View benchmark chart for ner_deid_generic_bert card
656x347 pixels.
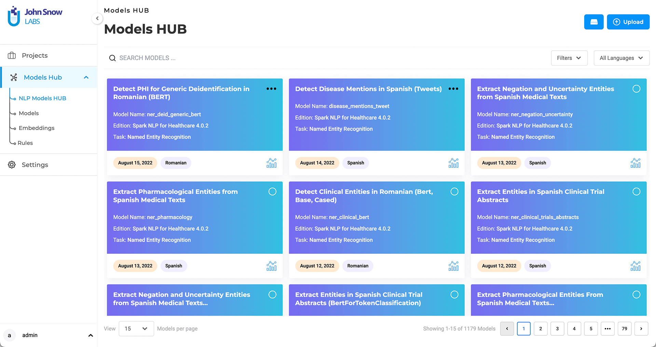(272, 163)
